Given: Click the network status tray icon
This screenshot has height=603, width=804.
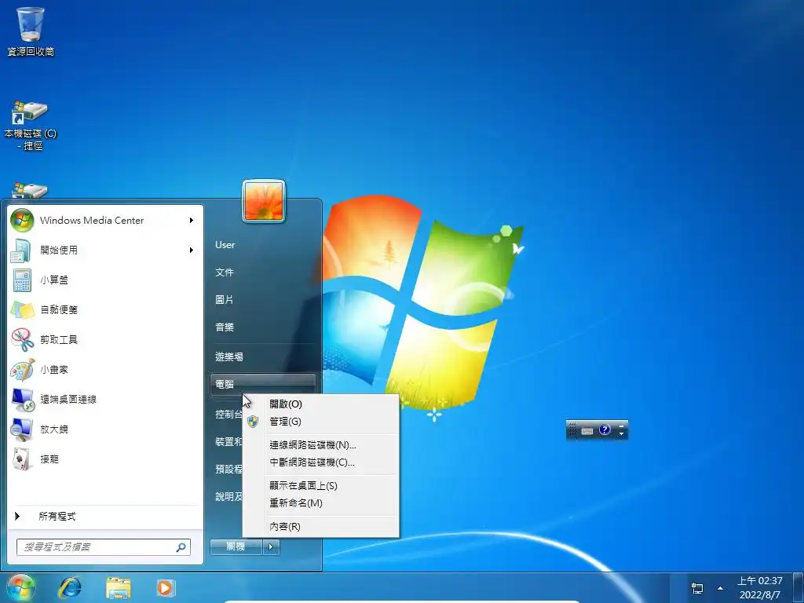Looking at the screenshot, I should coord(697,587).
